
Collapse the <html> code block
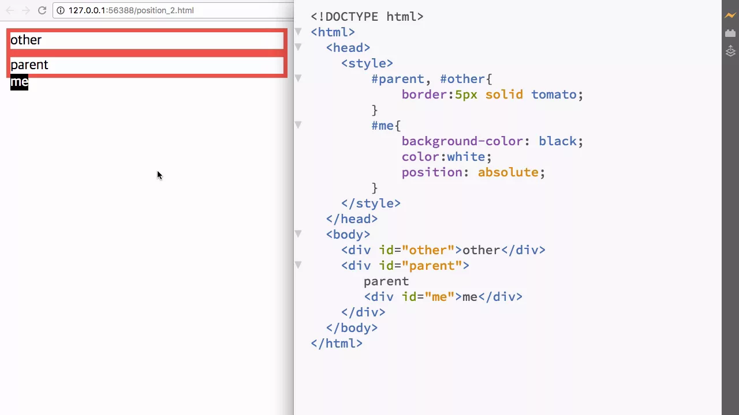tap(298, 31)
